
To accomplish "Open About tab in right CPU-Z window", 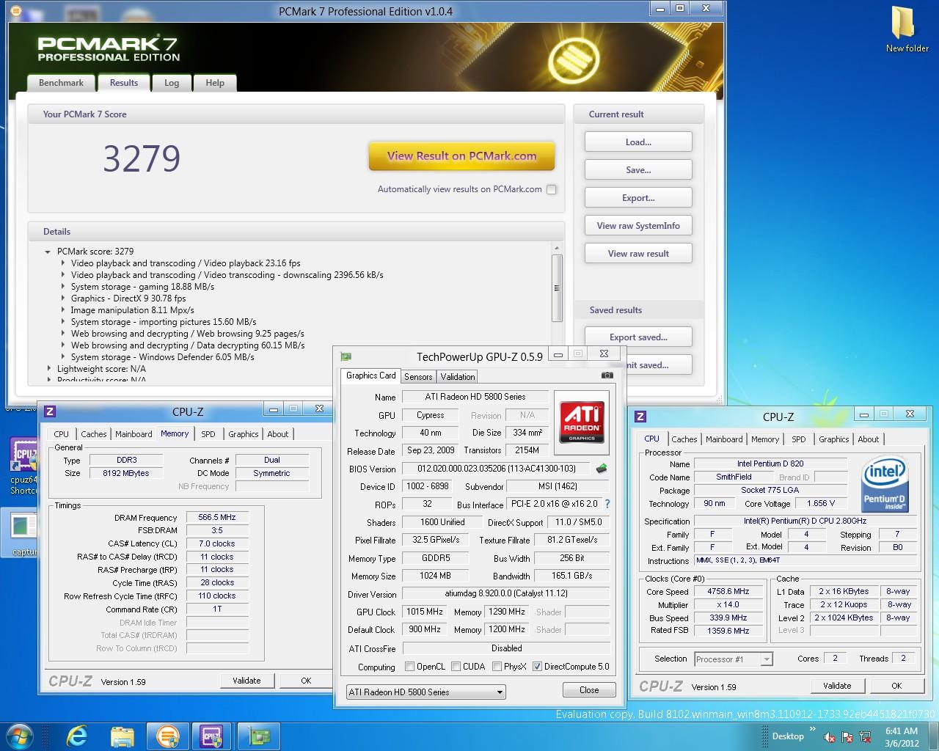I will pos(869,439).
